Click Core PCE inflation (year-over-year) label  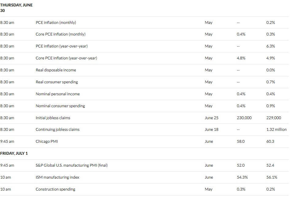66,58
